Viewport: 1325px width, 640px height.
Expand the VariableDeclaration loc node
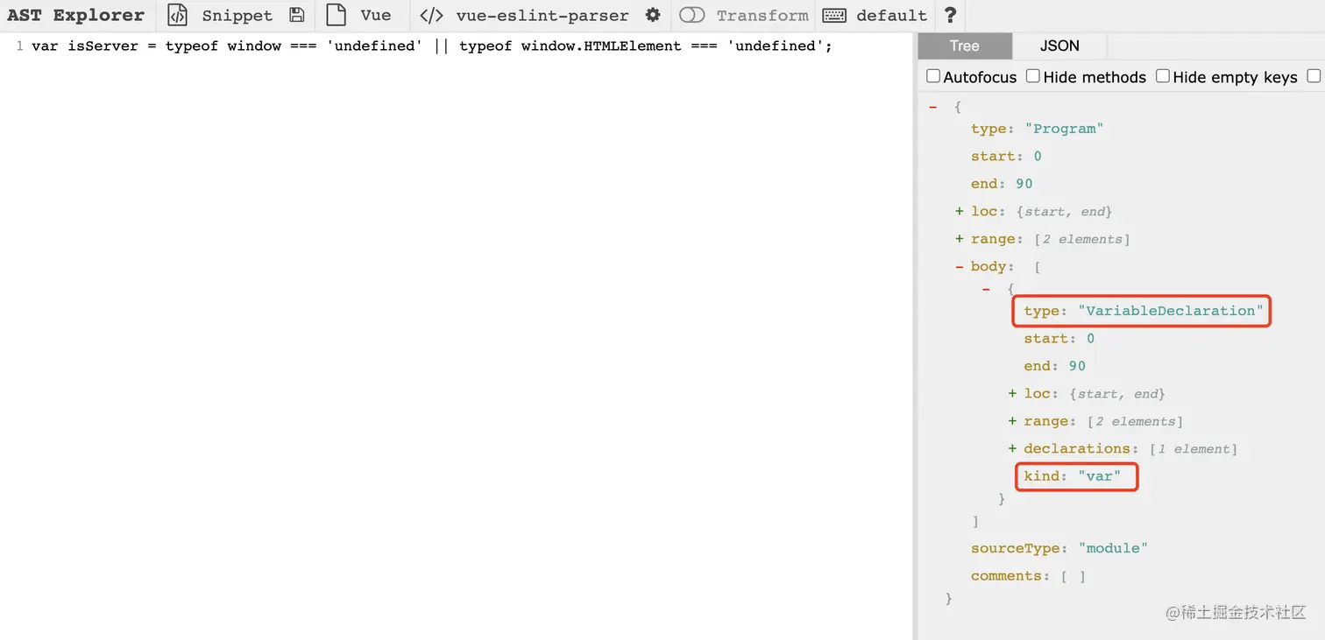click(x=1013, y=394)
